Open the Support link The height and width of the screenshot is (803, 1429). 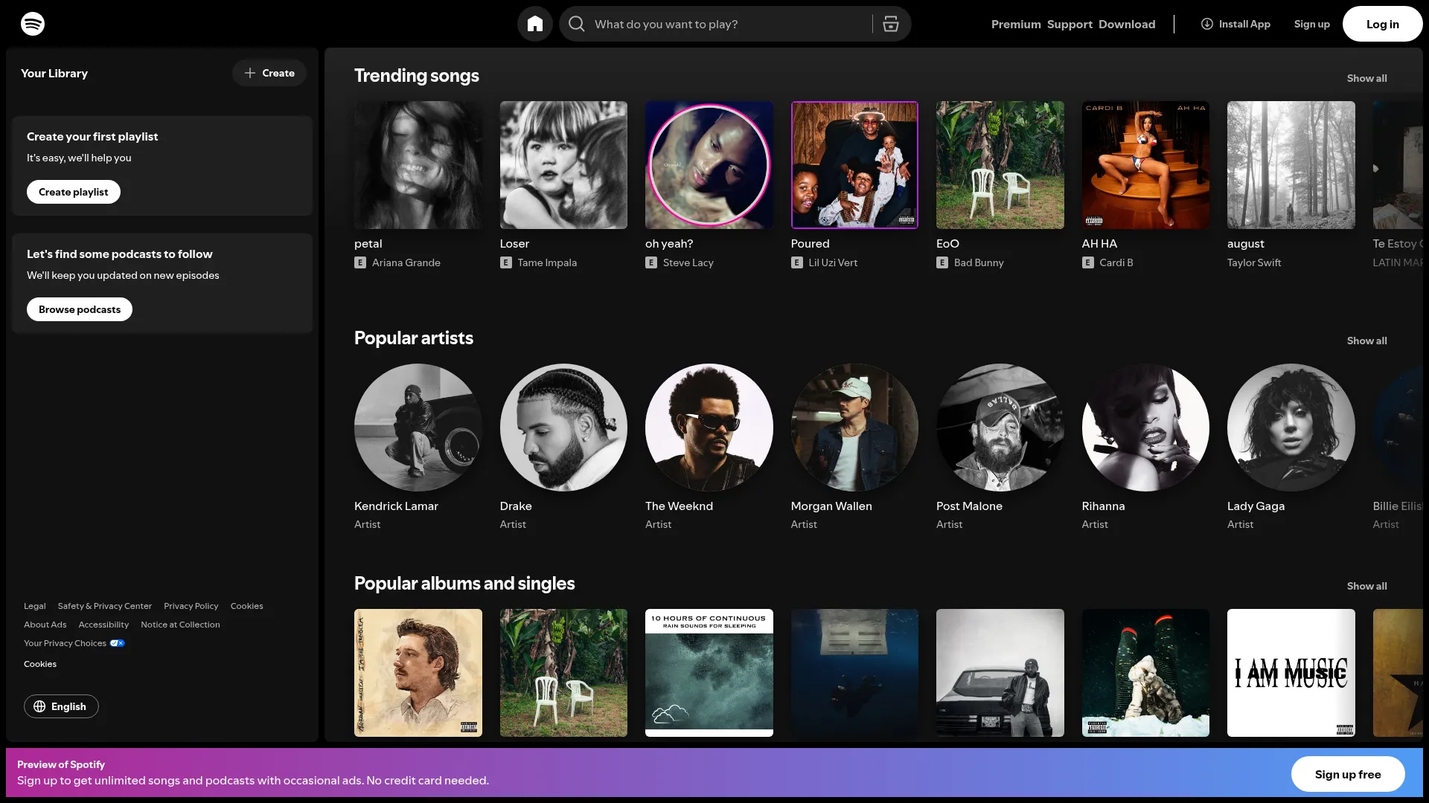click(1070, 24)
